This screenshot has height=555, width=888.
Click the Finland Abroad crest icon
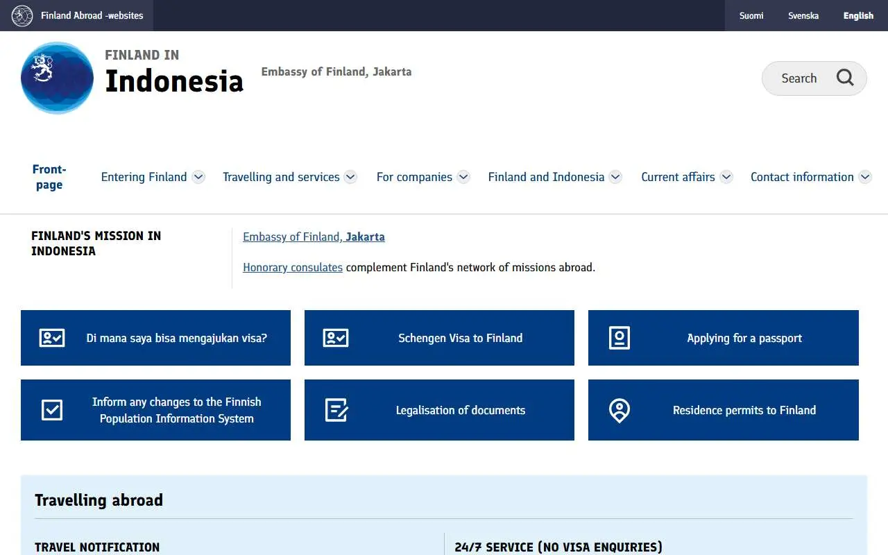coord(22,15)
